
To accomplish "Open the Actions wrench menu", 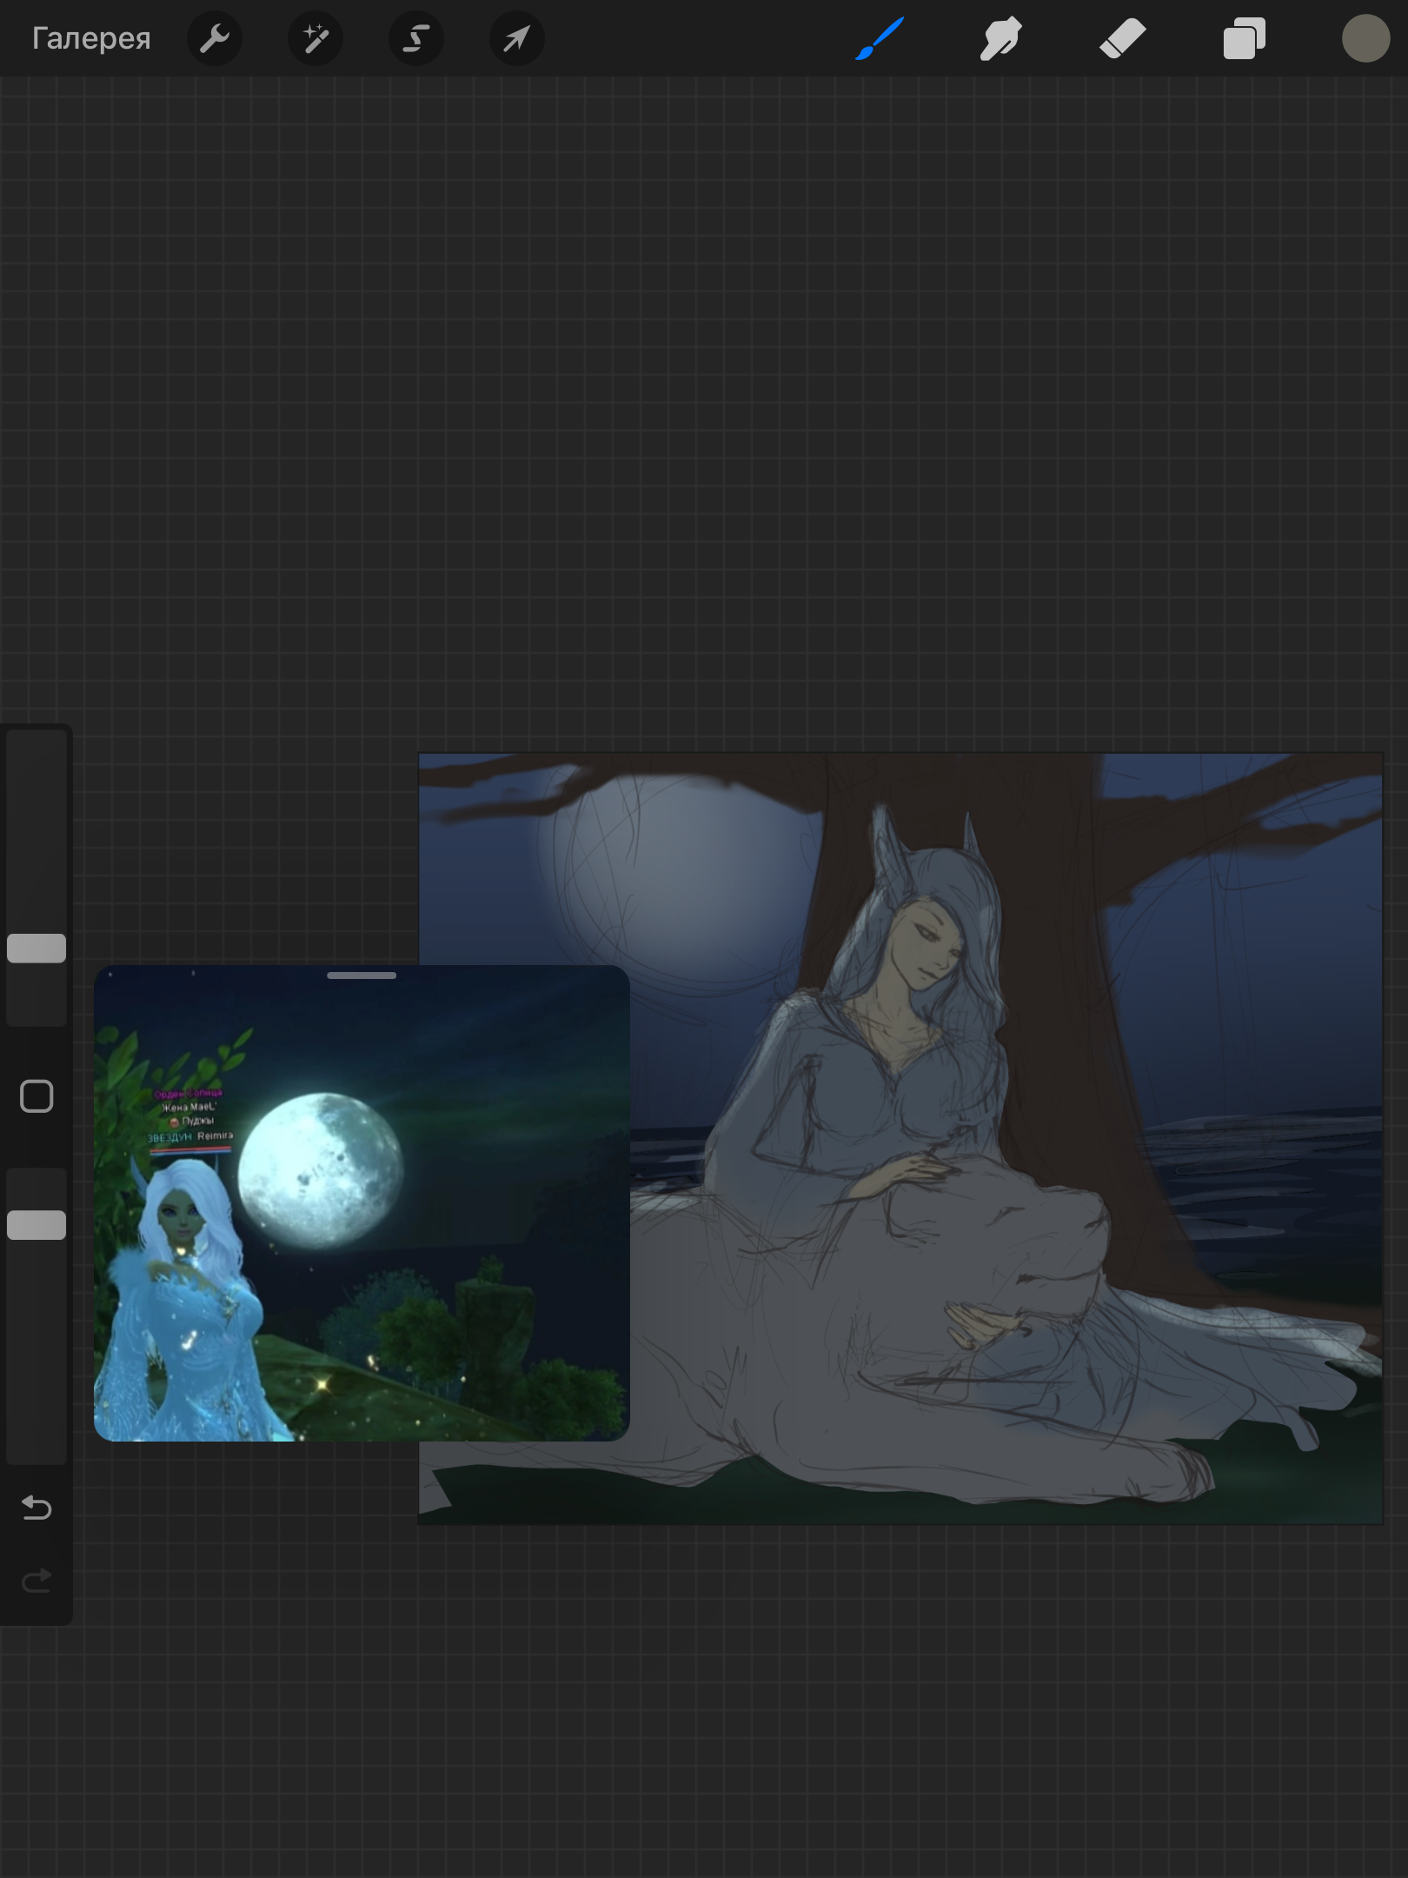I will [x=214, y=38].
